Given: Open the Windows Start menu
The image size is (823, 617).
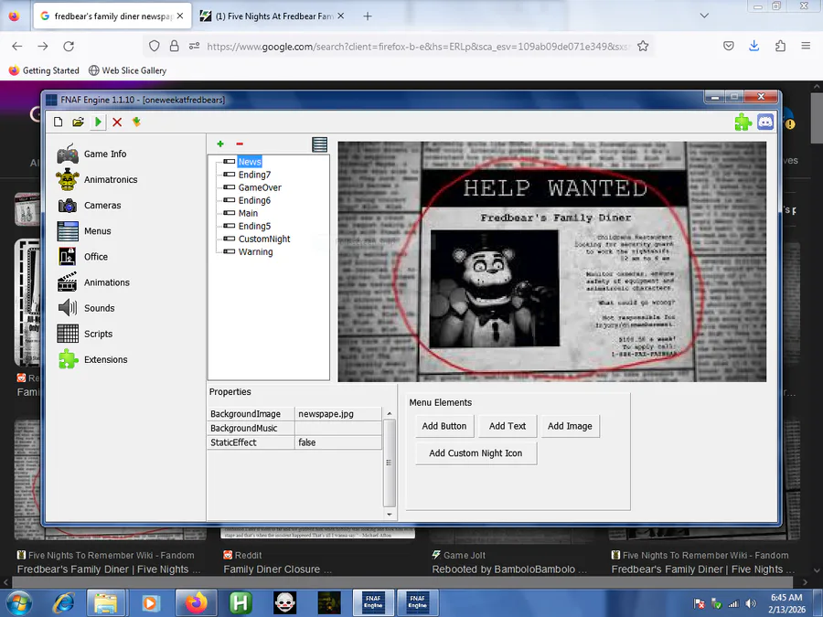Looking at the screenshot, I should (x=18, y=603).
